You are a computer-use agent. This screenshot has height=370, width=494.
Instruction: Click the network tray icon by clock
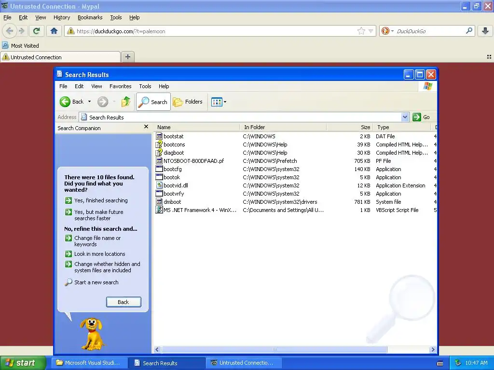tap(458, 363)
